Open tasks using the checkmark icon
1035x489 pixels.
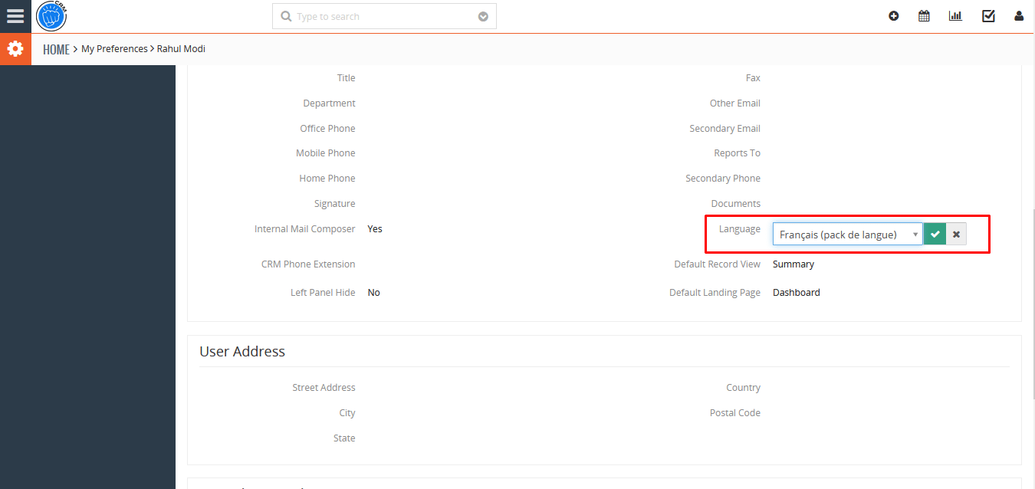pyautogui.click(x=987, y=15)
